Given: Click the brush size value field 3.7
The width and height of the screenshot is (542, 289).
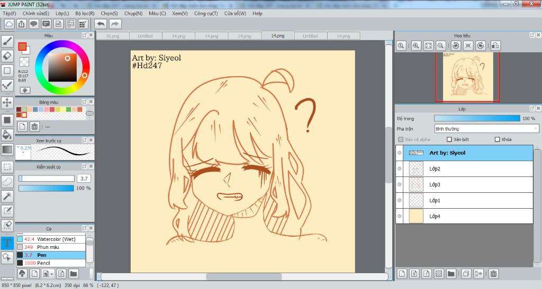Looking at the screenshot, I should point(84,178).
